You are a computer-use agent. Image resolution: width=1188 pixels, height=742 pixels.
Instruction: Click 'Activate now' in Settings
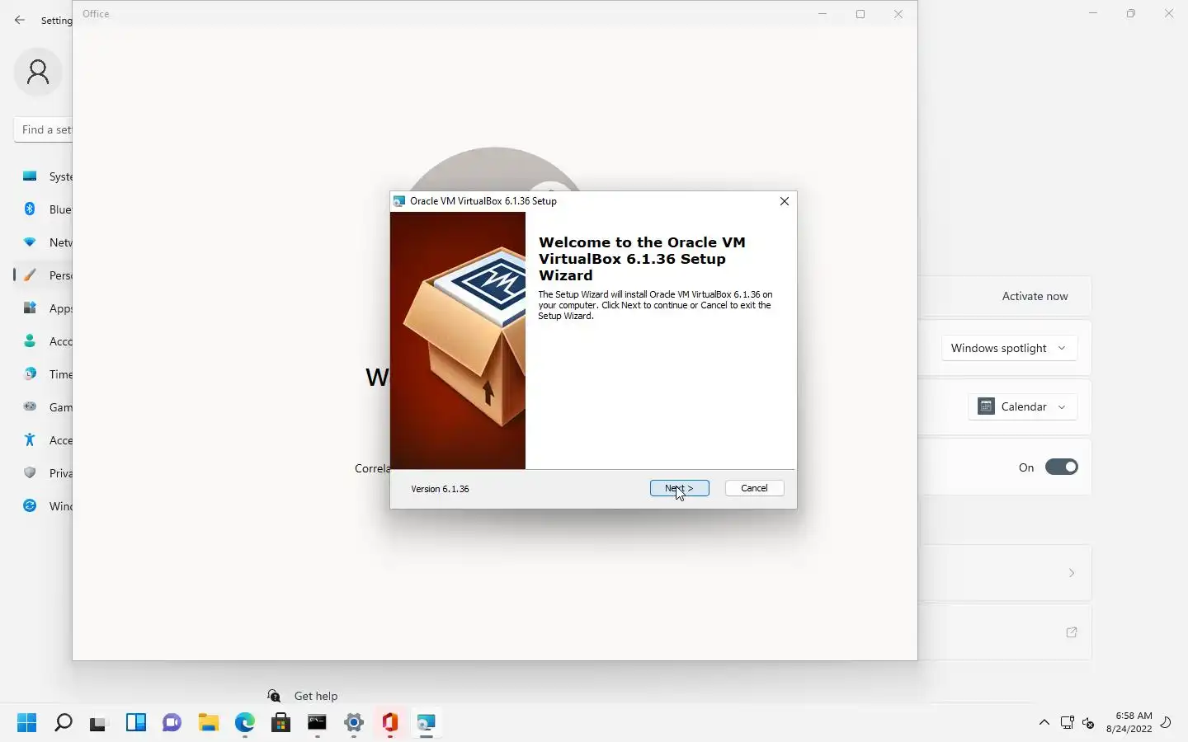[x=1035, y=296]
